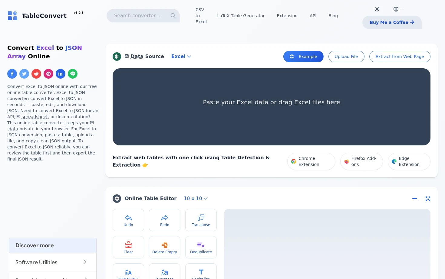Share on Pinterest
Image resolution: width=445 pixels, height=279 pixels.
48,74
